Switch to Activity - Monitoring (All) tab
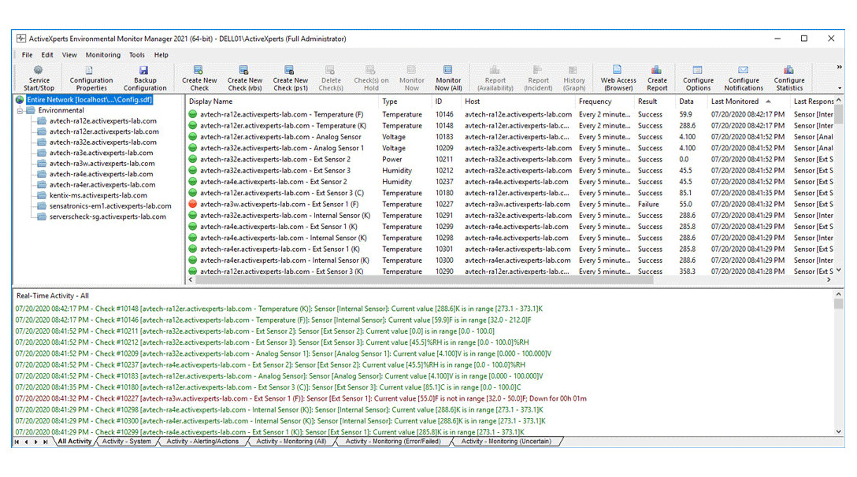 point(291,442)
